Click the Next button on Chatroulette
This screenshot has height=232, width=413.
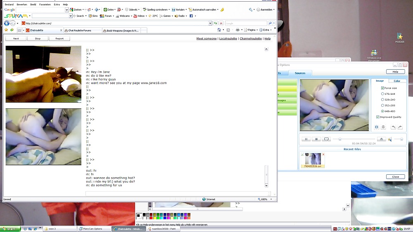coord(16,39)
